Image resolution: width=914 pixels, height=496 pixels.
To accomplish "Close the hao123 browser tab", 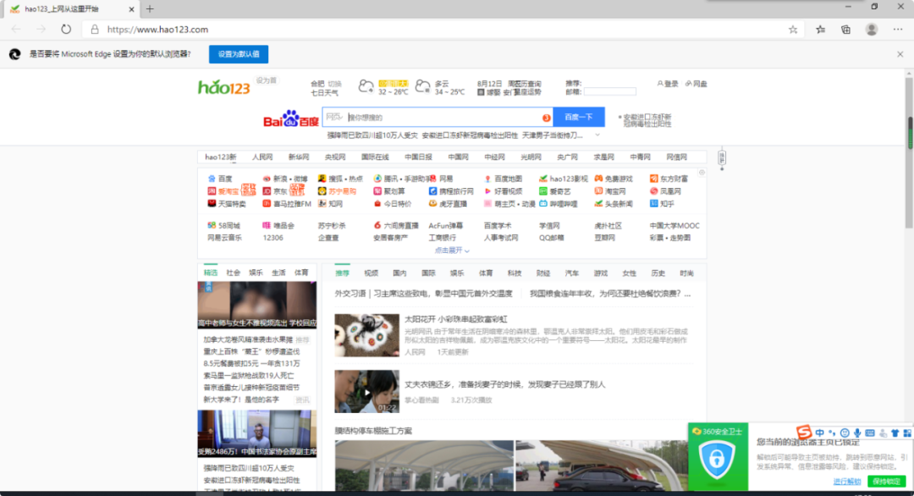I will pyautogui.click(x=131, y=9).
